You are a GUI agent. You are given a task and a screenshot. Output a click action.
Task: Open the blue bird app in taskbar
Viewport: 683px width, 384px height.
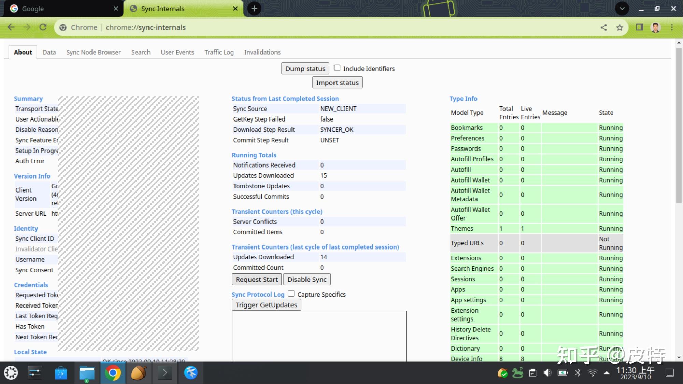point(191,372)
